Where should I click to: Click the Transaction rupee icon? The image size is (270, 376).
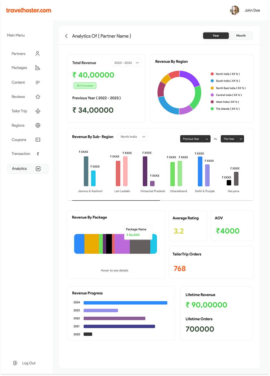click(x=38, y=154)
